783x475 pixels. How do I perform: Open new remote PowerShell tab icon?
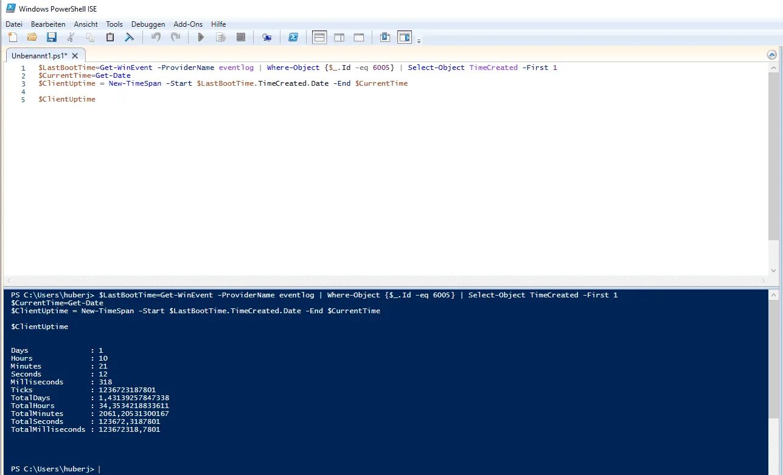266,38
